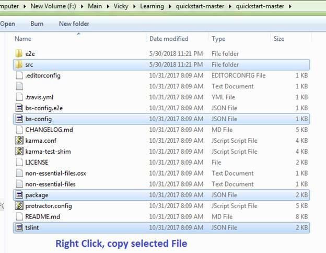
Task: Expand the arrow after Learning breadcrumb
Action: pos(170,6)
